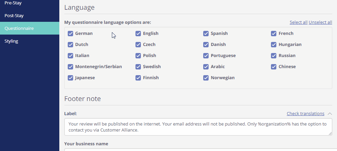The image size is (337, 151).
Task: Uncheck the German language checkbox
Action: click(x=70, y=33)
